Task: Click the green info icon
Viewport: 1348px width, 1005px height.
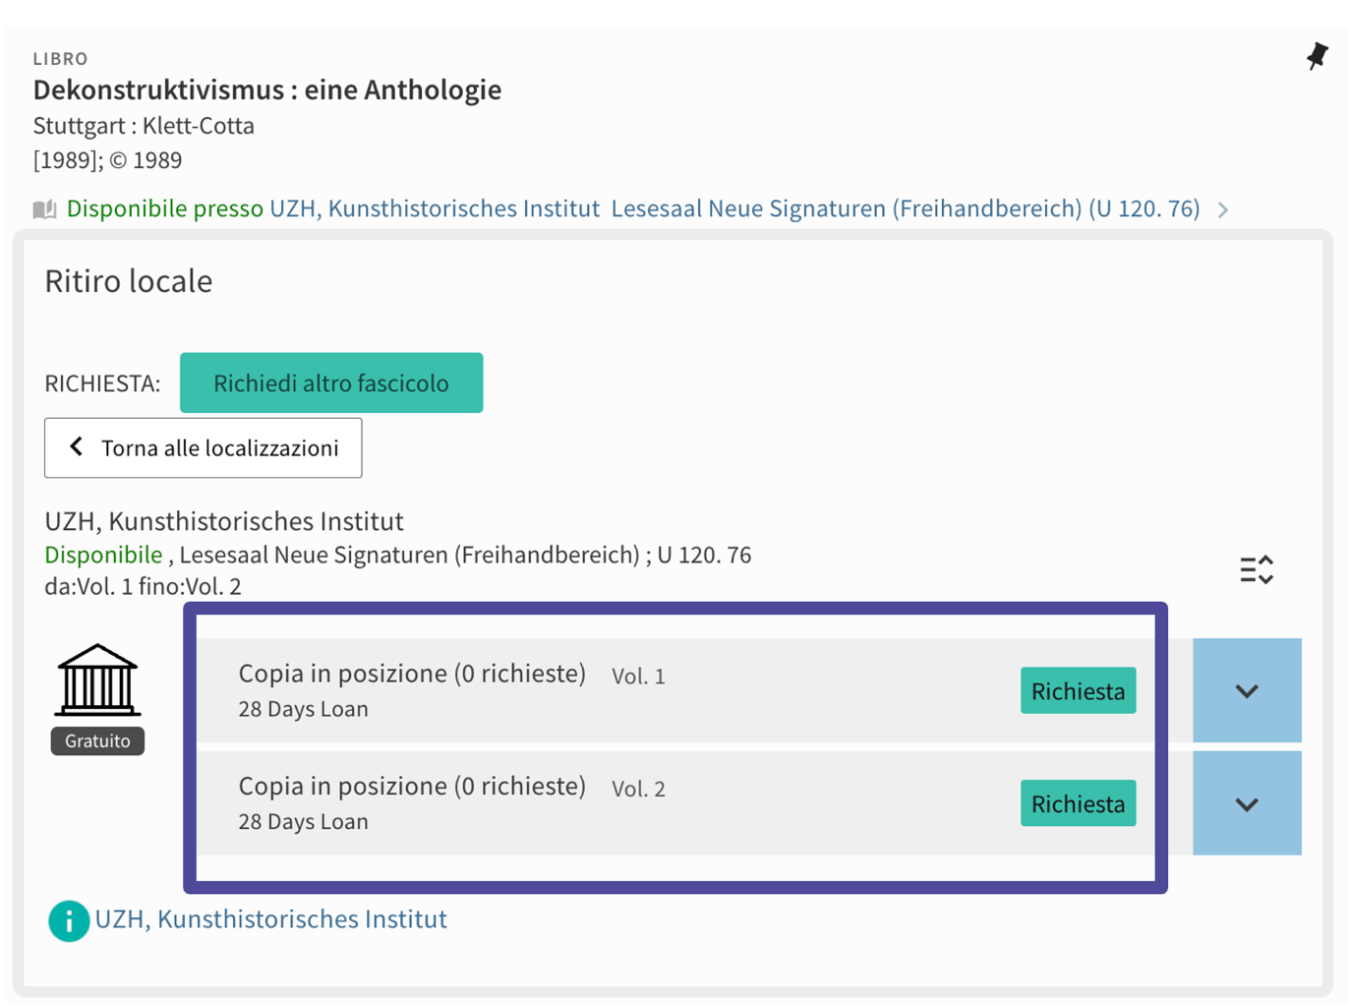Action: pos(69,921)
